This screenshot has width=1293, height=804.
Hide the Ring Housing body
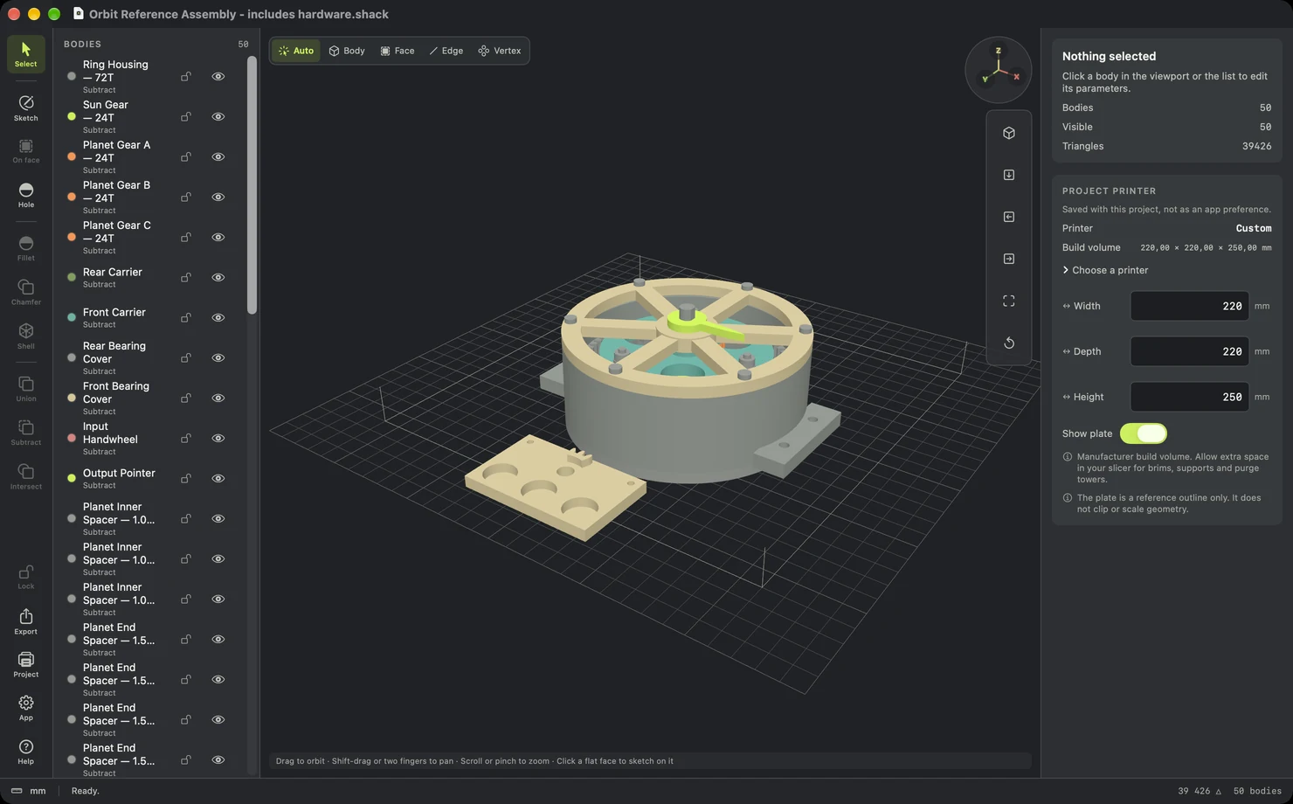(218, 77)
